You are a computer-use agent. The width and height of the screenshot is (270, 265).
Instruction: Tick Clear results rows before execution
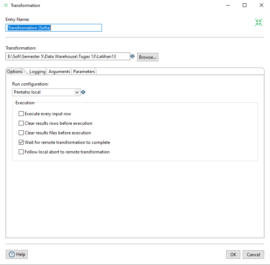tap(21, 123)
